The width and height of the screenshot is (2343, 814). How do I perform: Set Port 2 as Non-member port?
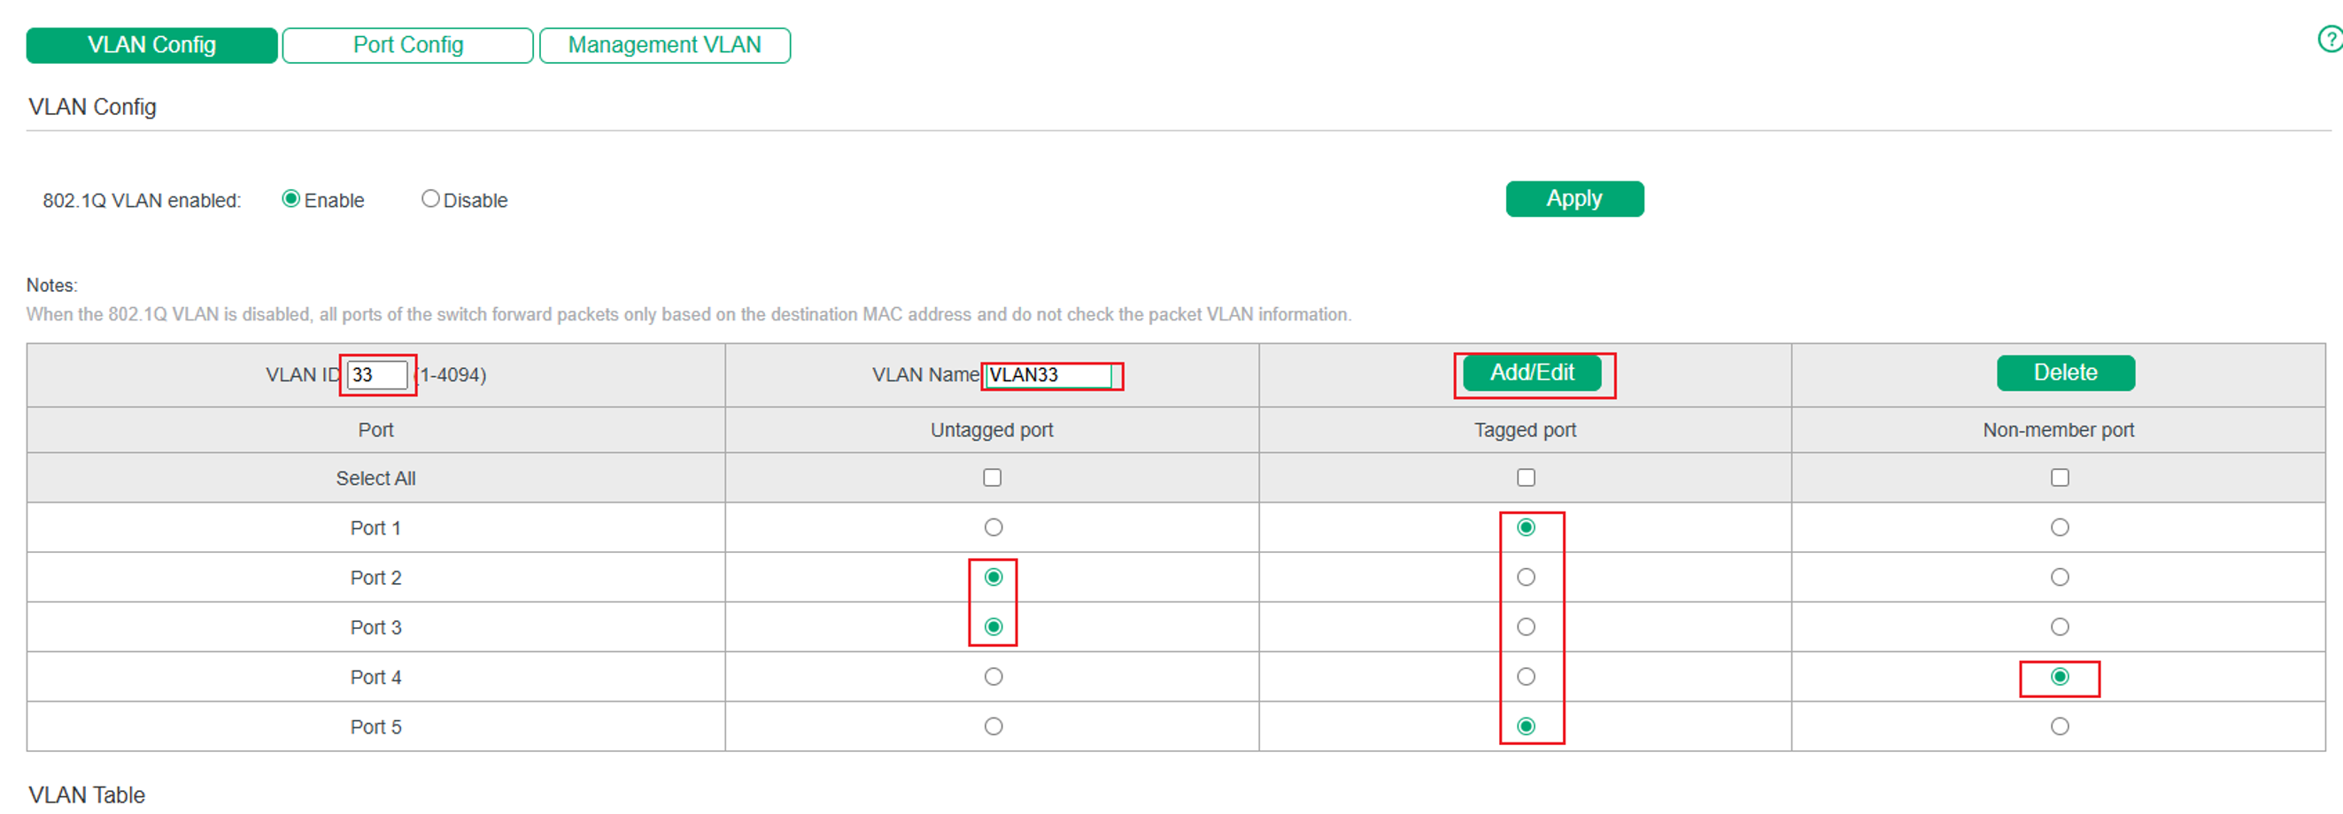pyautogui.click(x=2061, y=578)
